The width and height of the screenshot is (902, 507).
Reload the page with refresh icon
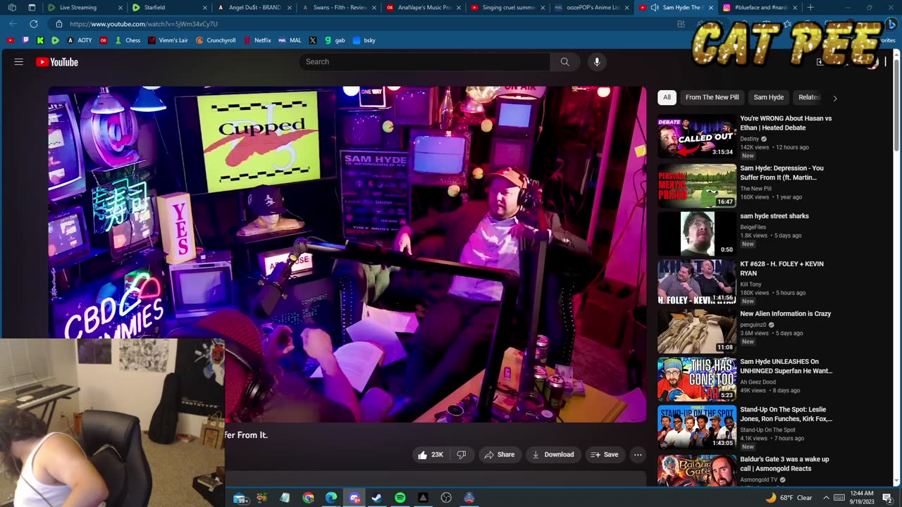[x=33, y=24]
